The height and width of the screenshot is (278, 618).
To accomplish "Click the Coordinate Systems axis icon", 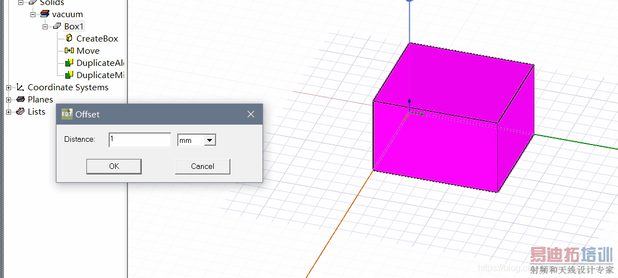I will (20, 87).
